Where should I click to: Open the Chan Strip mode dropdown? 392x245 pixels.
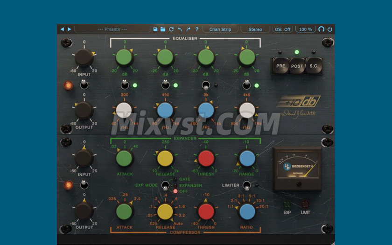[220, 29]
